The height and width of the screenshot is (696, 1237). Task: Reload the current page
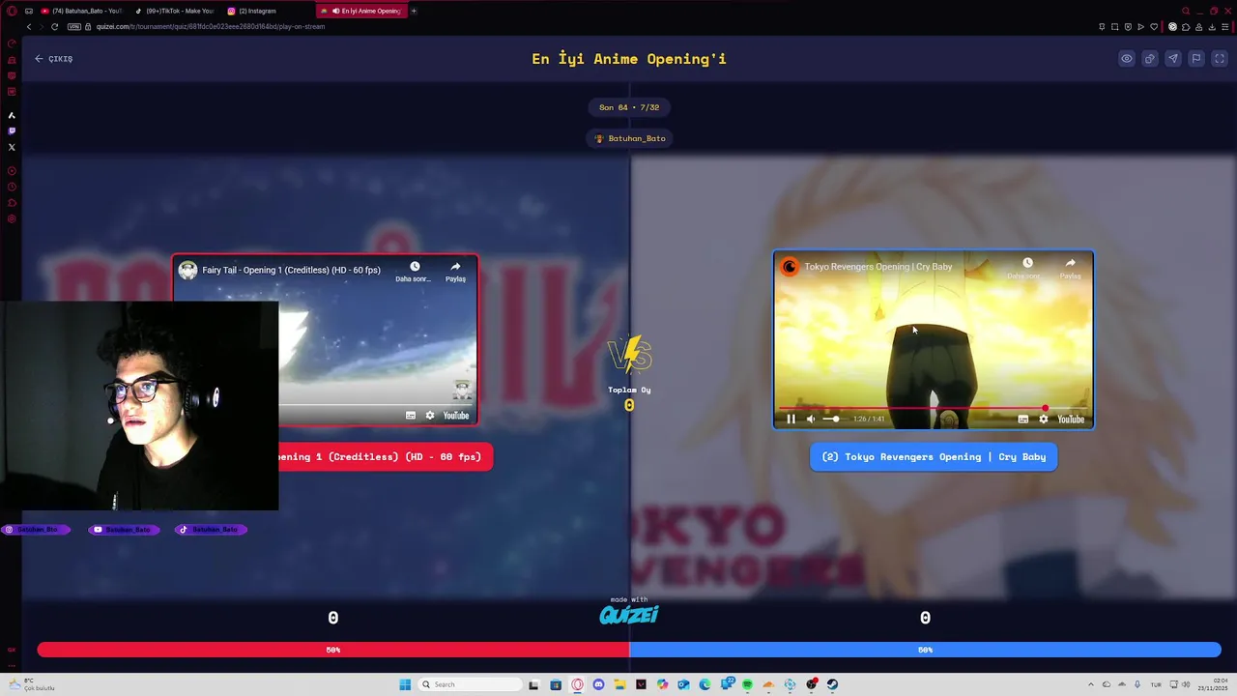(54, 27)
